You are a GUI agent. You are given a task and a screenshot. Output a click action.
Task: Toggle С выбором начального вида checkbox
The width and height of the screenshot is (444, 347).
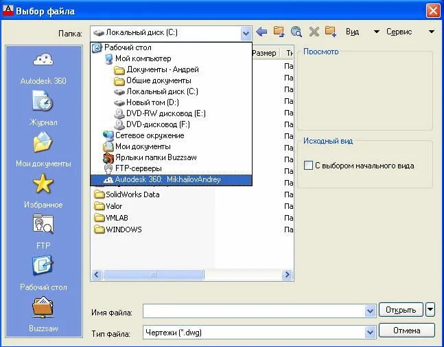pos(308,166)
